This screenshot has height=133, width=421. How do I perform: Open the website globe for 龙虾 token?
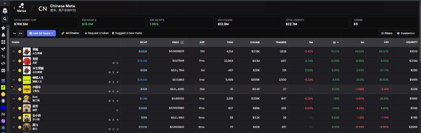click(114, 63)
